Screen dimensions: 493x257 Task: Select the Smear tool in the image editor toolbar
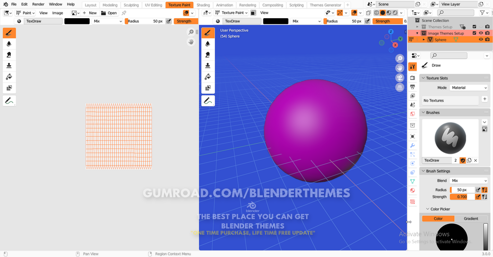[9, 55]
